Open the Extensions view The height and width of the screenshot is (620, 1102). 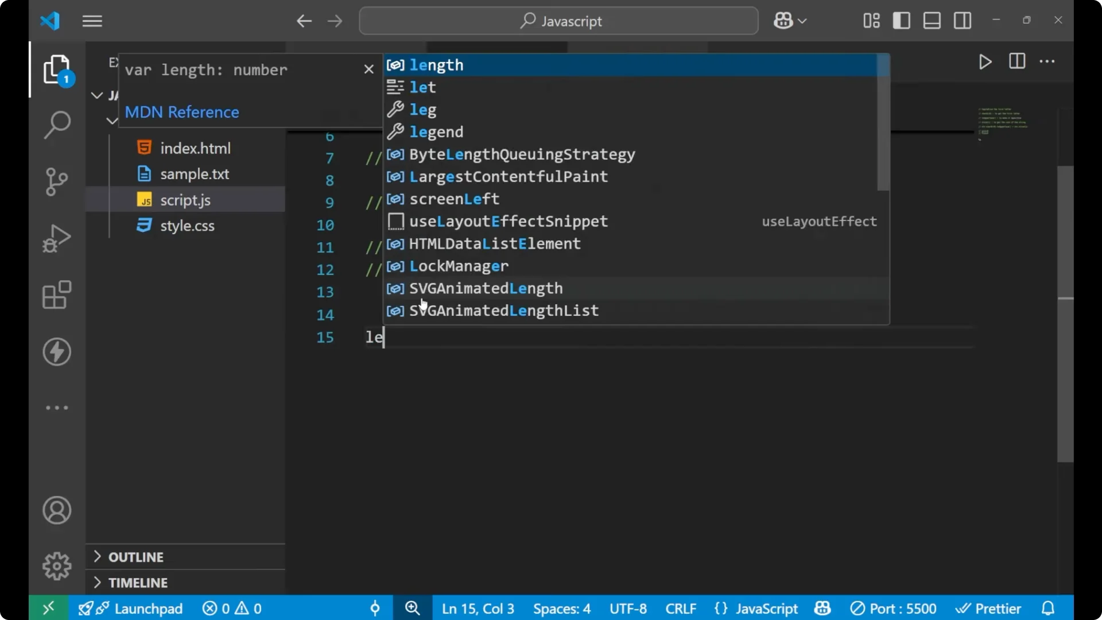tap(56, 294)
